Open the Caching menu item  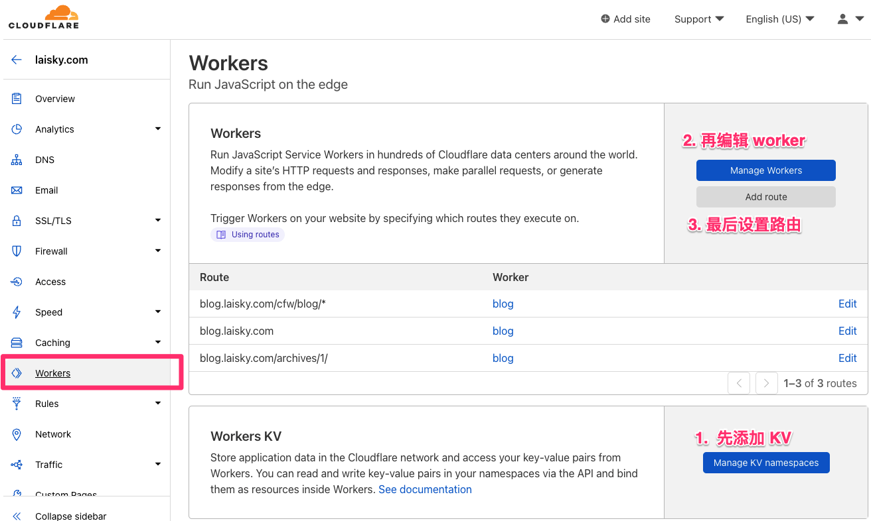pos(52,343)
